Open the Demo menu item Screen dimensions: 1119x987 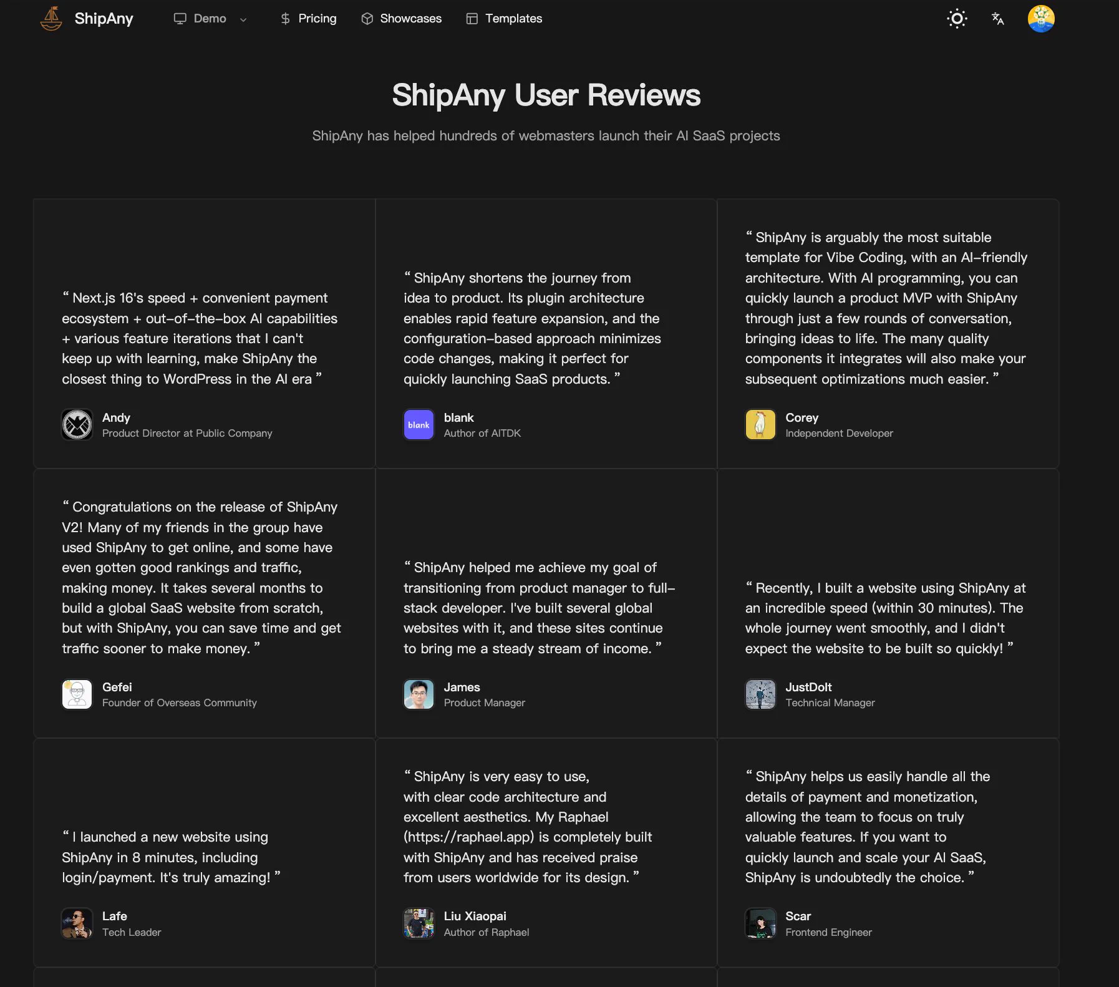(210, 19)
